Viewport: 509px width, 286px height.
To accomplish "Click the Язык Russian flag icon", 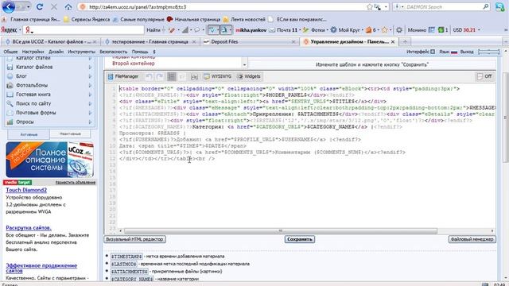I will coord(454,52).
